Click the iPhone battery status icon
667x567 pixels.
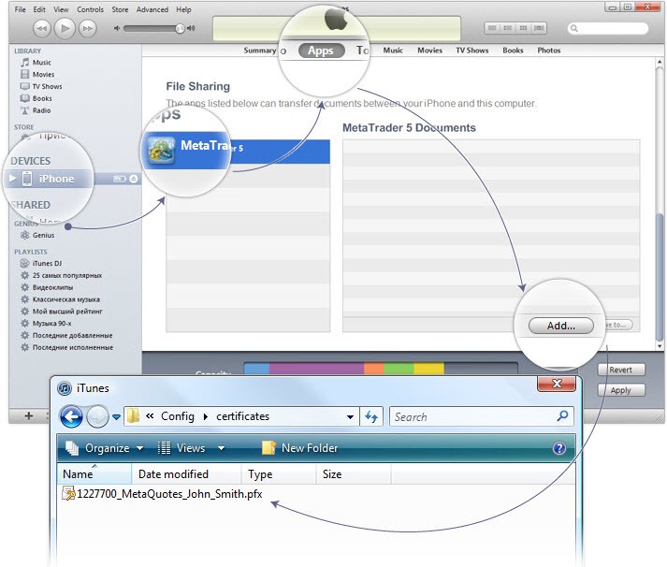[x=120, y=179]
